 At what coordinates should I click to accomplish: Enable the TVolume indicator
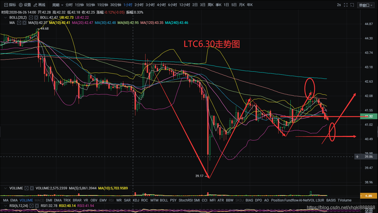345,200
